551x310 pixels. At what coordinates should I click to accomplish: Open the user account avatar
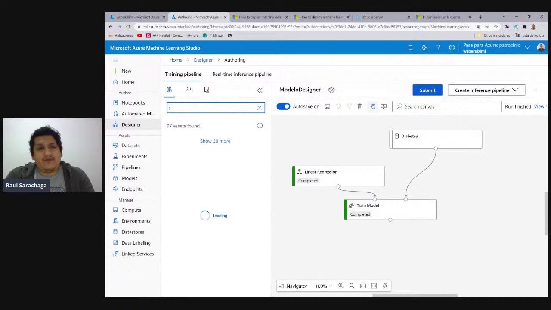(x=541, y=48)
